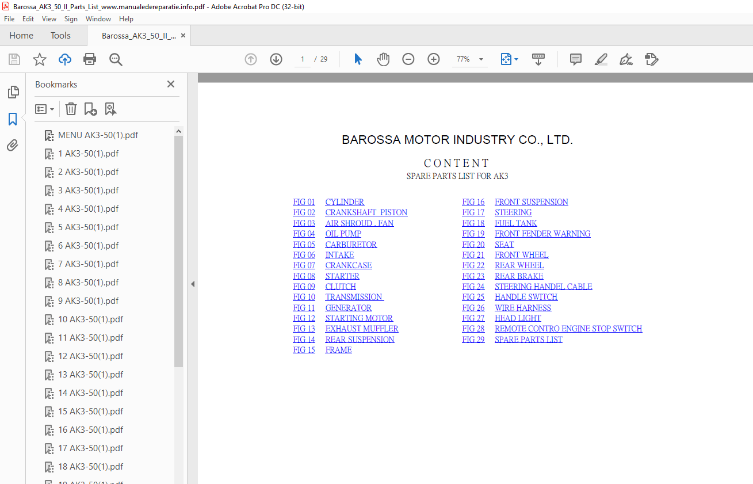This screenshot has width=753, height=484.
Task: Switch to the Tools tab
Action: point(60,36)
